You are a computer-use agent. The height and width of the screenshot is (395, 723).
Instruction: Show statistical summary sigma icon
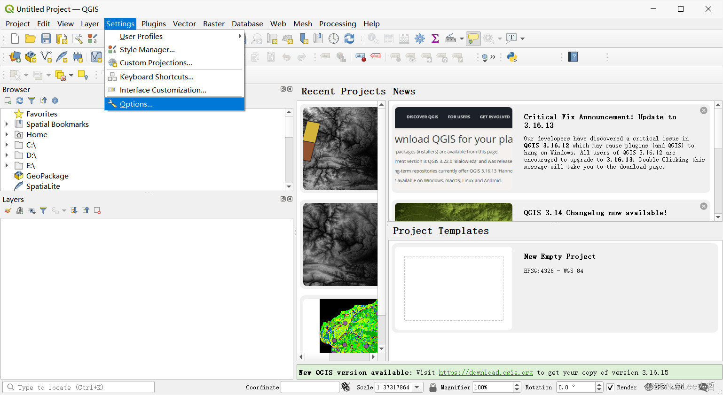point(435,39)
